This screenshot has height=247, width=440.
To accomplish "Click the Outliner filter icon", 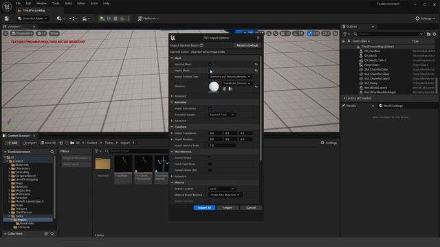I will click(x=346, y=34).
